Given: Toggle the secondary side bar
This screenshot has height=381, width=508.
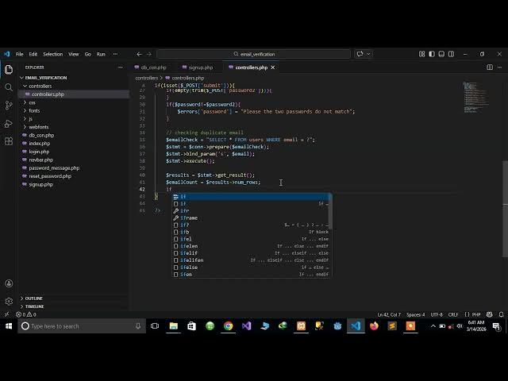Looking at the screenshot, I should (x=451, y=54).
